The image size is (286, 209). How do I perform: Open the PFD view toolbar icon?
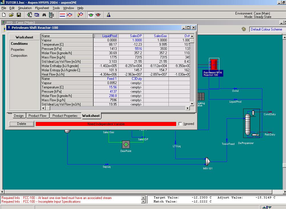[x=29, y=15]
